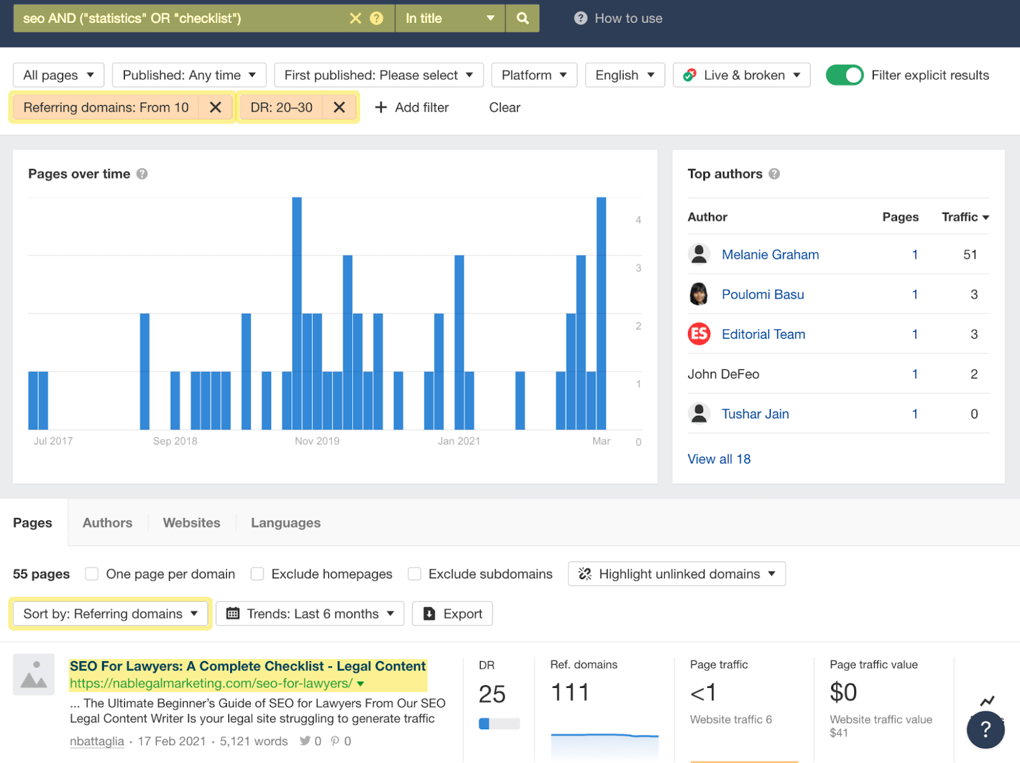Expand the Platform dropdown
The image size is (1020, 763).
click(534, 75)
